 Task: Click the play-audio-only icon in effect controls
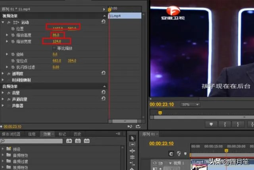click(130, 126)
